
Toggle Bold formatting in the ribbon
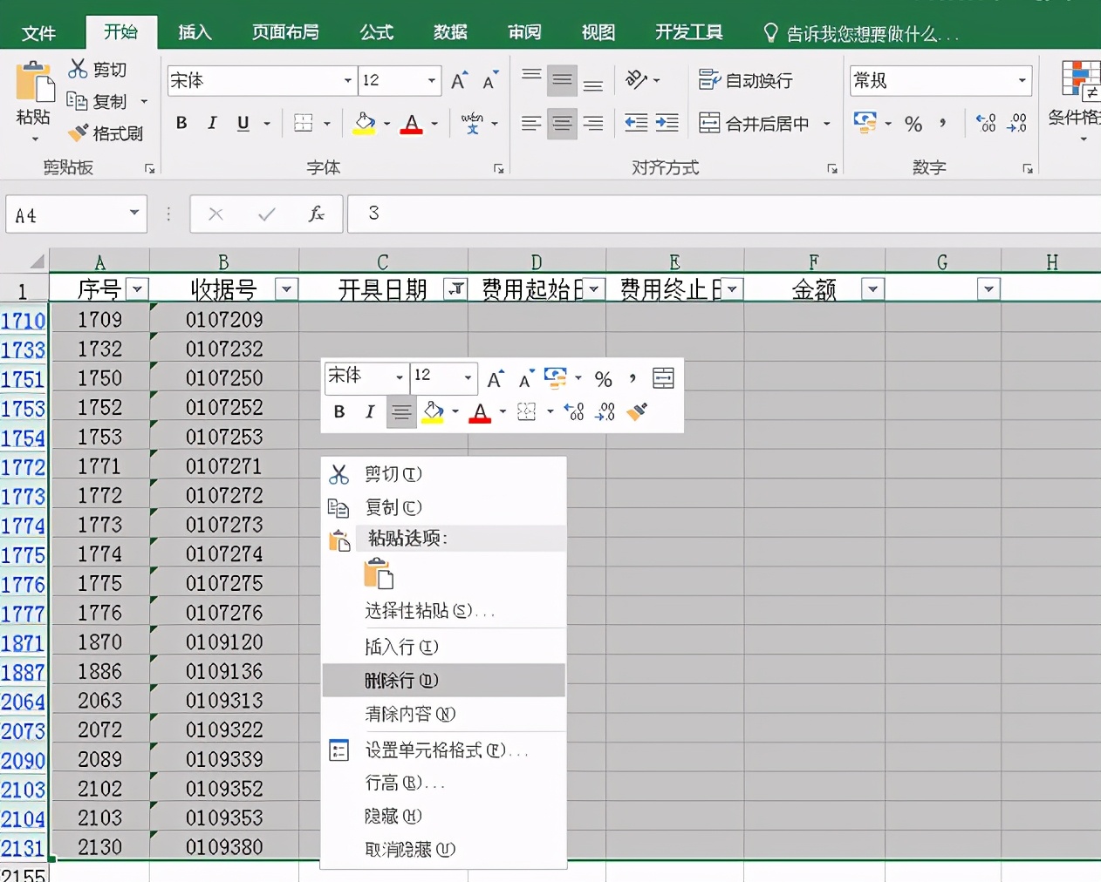point(181,123)
